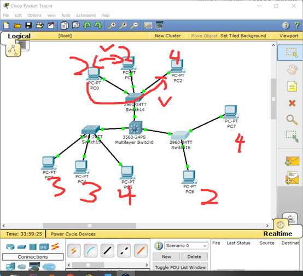
Task: Choose the Resize Shape tool
Action: tap(292, 136)
